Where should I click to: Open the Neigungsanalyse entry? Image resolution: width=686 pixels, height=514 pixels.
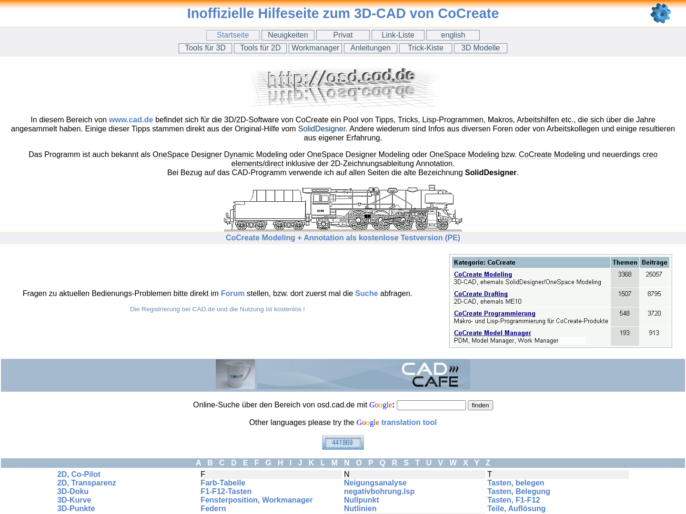(x=375, y=483)
